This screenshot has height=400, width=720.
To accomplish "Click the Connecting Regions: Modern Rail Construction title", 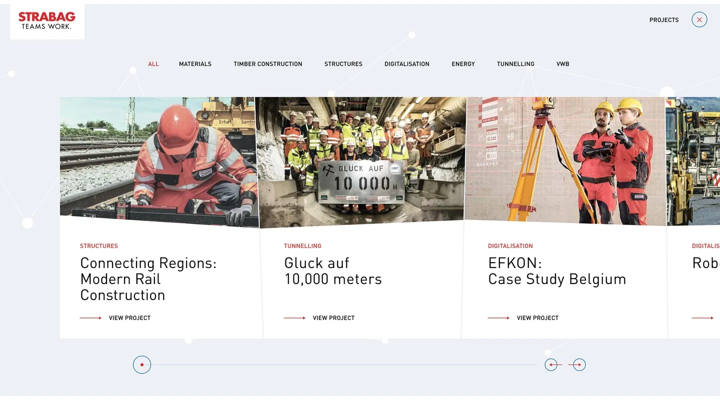I will pyautogui.click(x=148, y=279).
